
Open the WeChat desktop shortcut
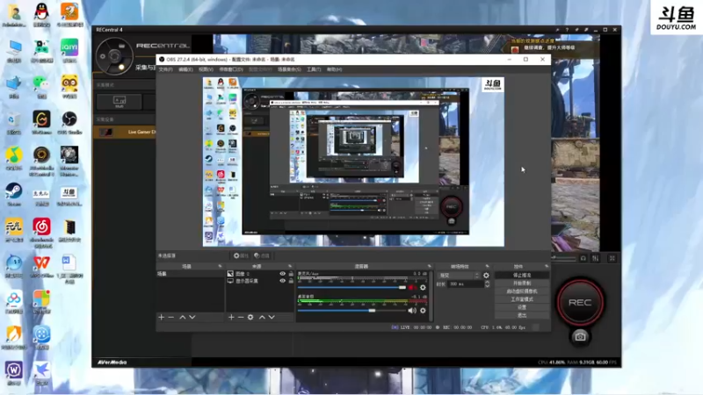coord(41,86)
